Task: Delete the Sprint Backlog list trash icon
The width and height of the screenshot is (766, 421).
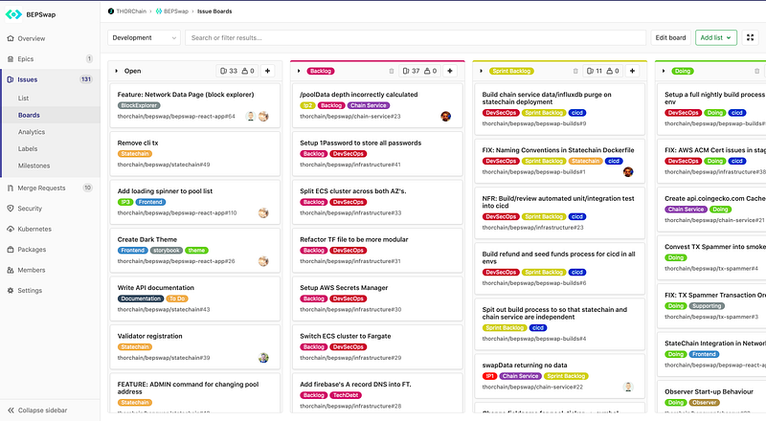Action: [575, 72]
